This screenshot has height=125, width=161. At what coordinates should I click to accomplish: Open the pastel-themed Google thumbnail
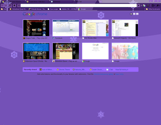tap(125, 51)
